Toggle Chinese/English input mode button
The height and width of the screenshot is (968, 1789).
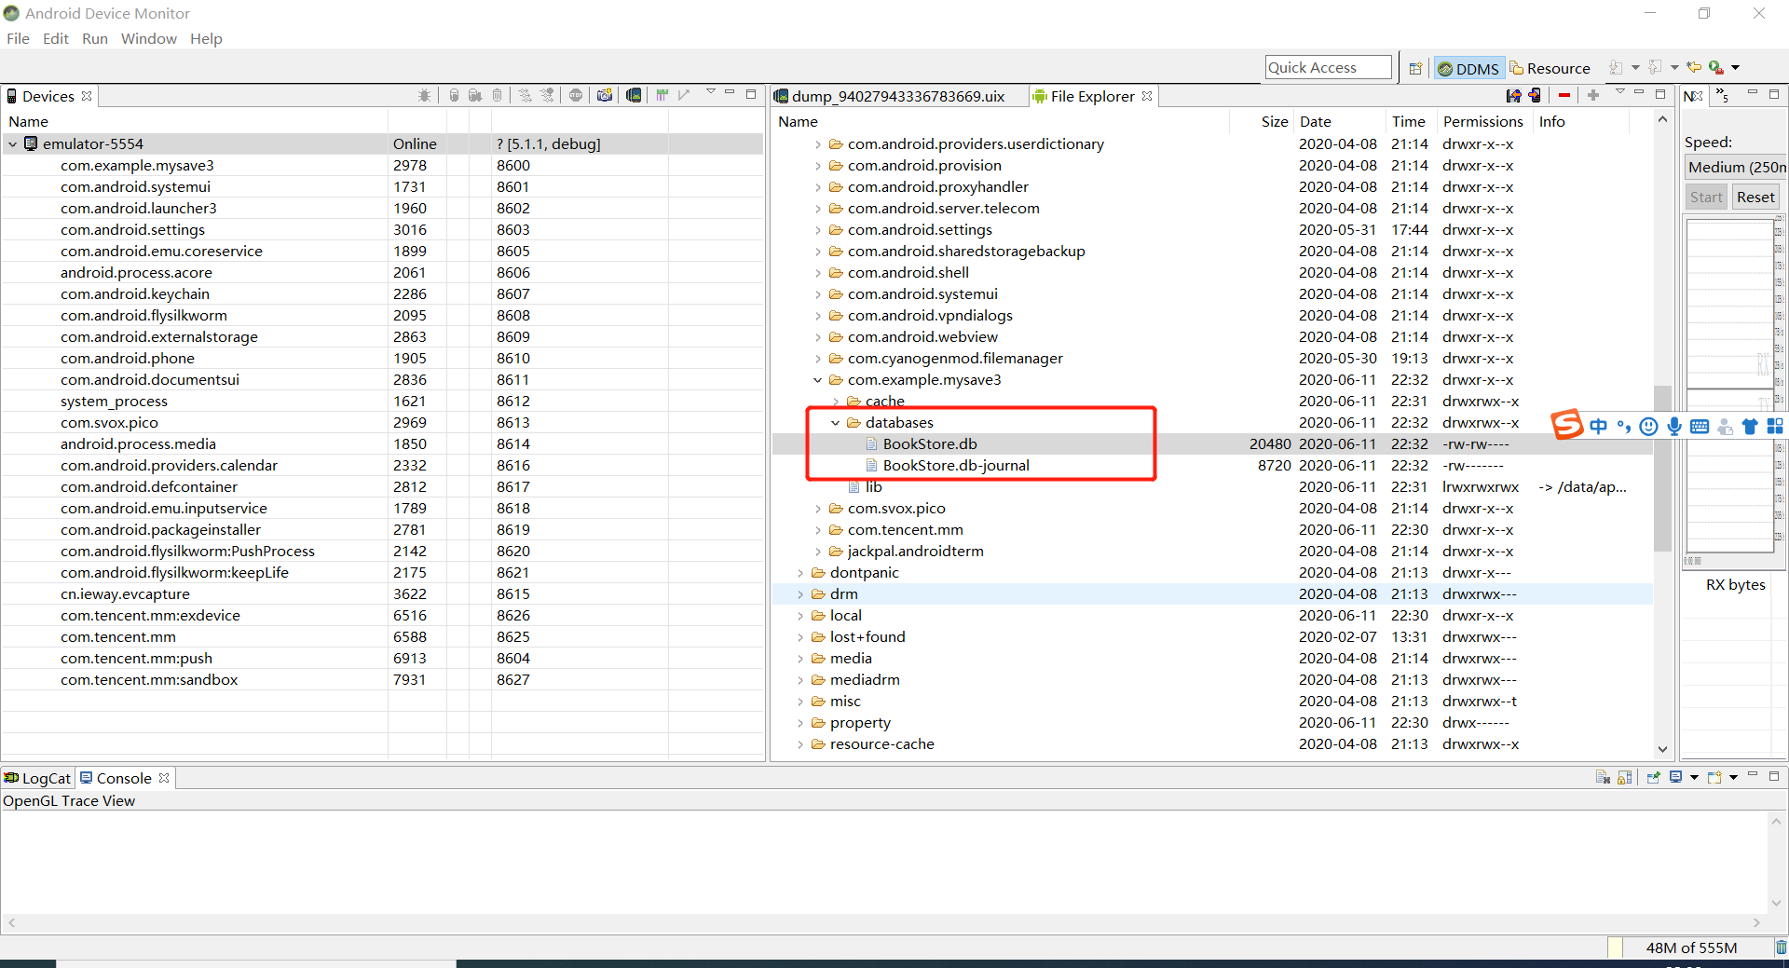(1599, 427)
